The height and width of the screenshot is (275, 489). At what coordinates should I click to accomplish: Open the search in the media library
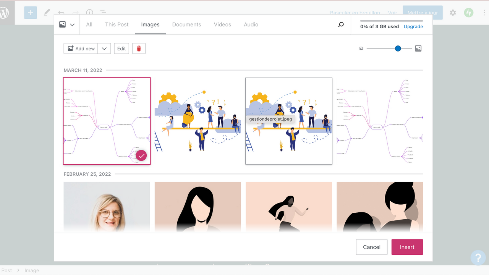(x=340, y=24)
